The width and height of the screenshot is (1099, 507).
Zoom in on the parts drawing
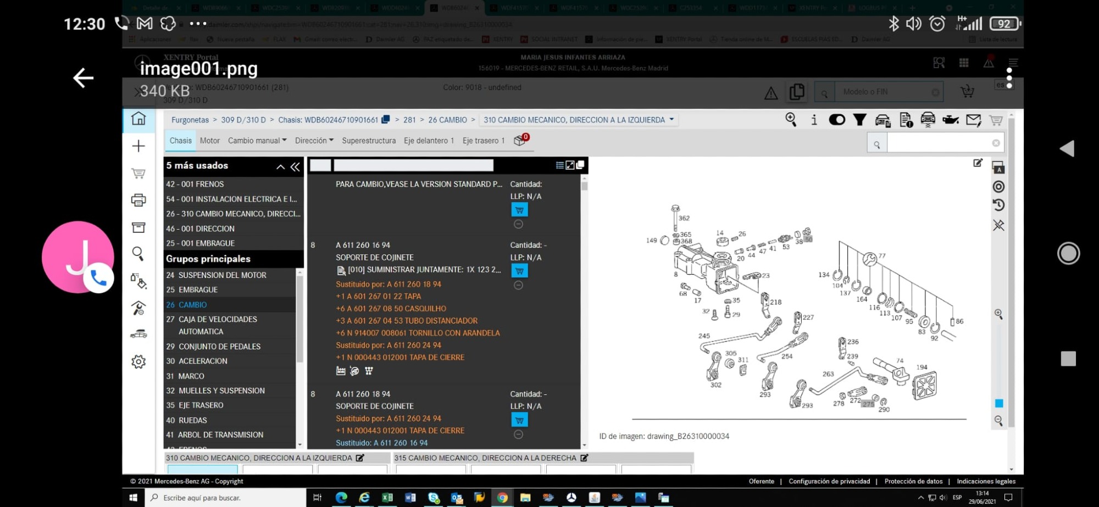[998, 314]
